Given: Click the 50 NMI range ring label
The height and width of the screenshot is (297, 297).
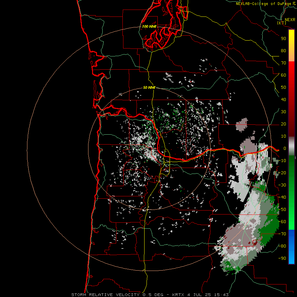Looking at the screenshot, I should [149, 87].
